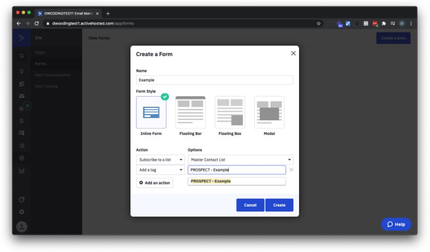430x252 pixels.
Task: Open the Campaigns envelope icon in sidebar
Action: tap(22, 96)
